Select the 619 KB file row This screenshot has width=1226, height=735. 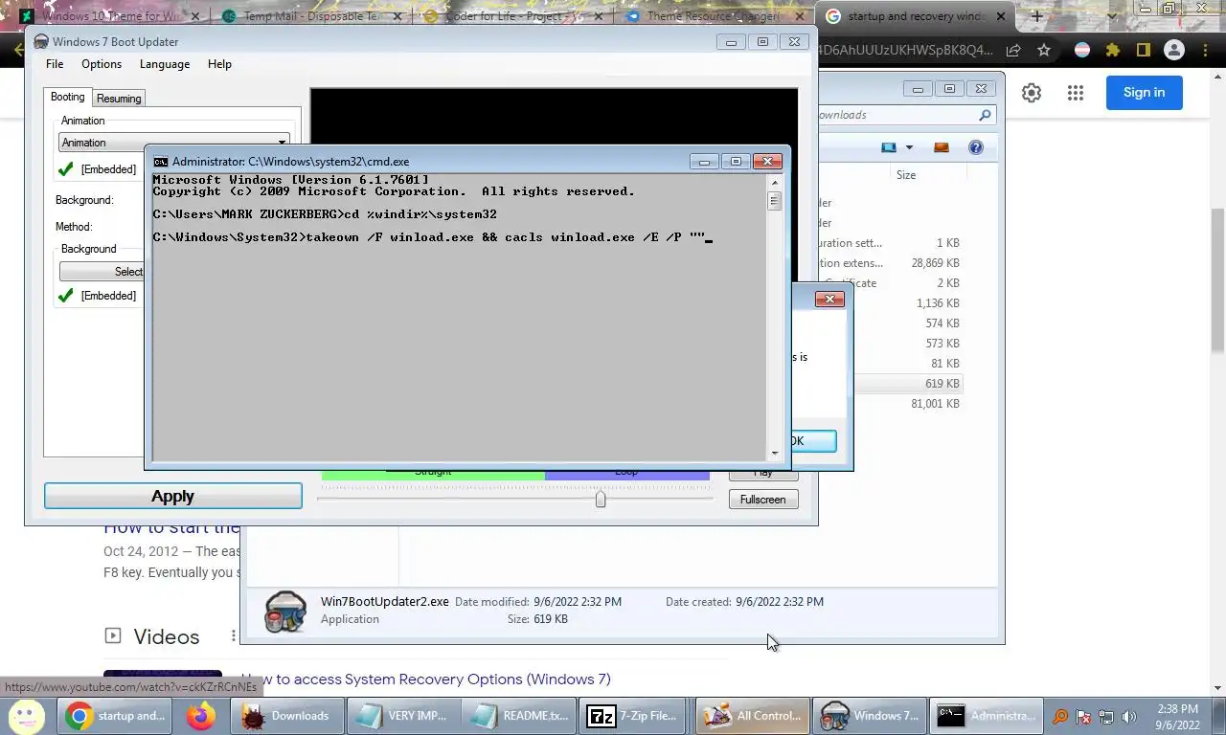pyautogui.click(x=907, y=384)
